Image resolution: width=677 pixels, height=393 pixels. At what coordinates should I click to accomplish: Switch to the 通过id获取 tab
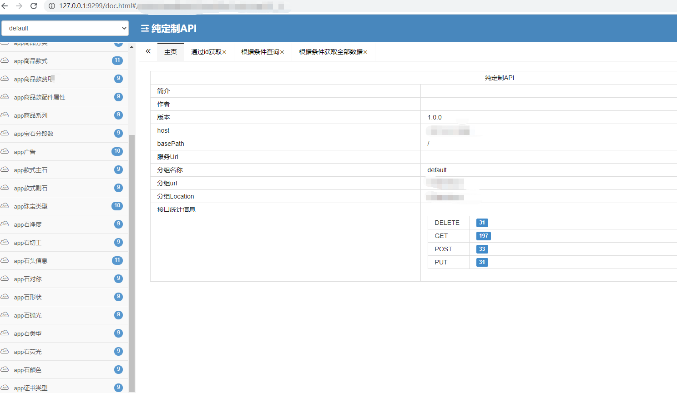point(206,52)
